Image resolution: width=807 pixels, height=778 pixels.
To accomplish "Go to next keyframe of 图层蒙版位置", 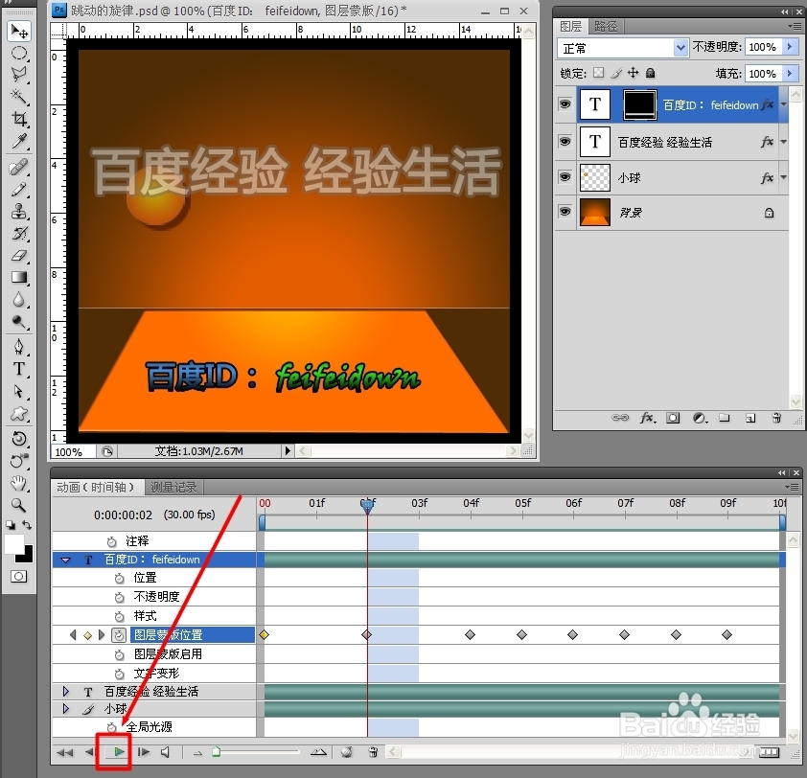I will 102,635.
